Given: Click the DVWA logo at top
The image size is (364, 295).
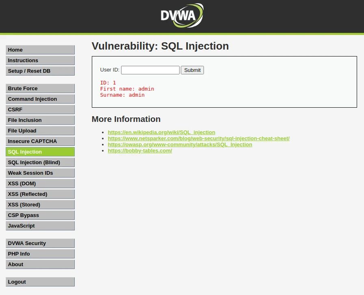Looking at the screenshot, I should [x=182, y=16].
